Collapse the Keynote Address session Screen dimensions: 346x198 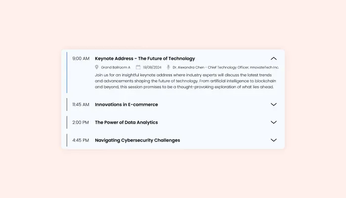274,58
